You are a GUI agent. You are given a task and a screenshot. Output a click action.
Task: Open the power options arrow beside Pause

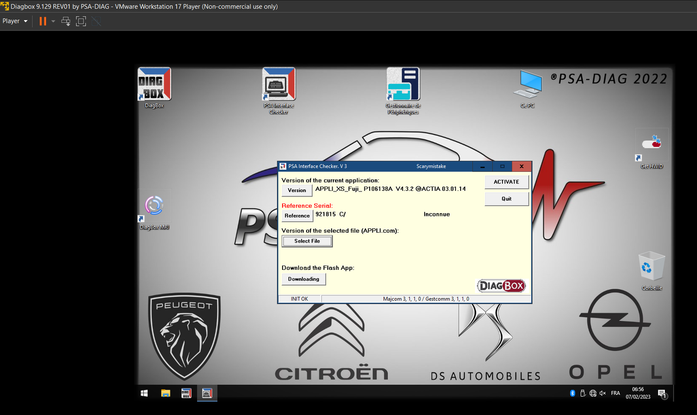point(53,21)
